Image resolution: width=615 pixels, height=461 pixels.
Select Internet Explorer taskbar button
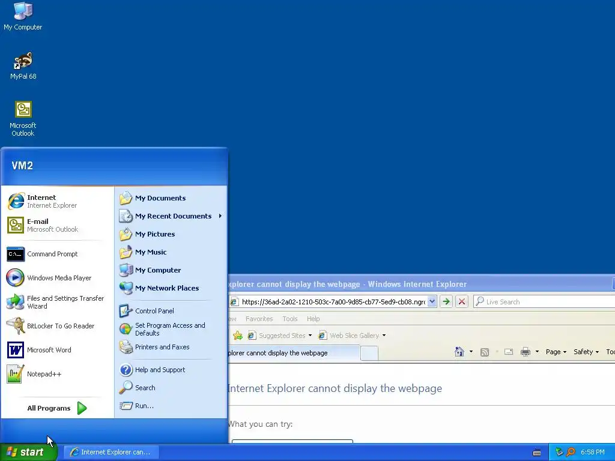(x=111, y=452)
